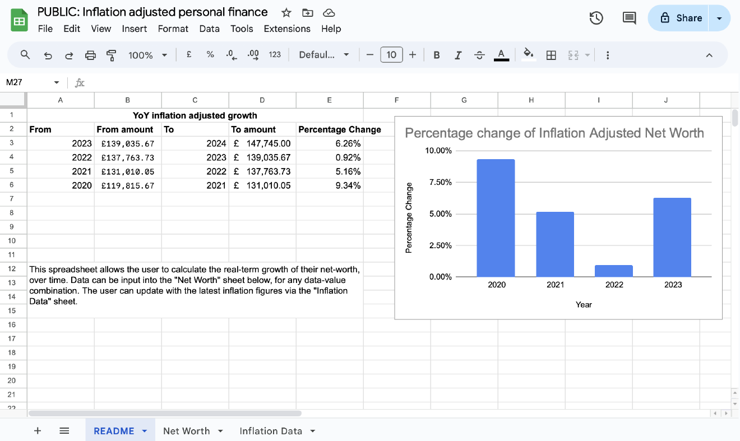Add a new sheet with plus button
740x441 pixels.
coord(38,431)
